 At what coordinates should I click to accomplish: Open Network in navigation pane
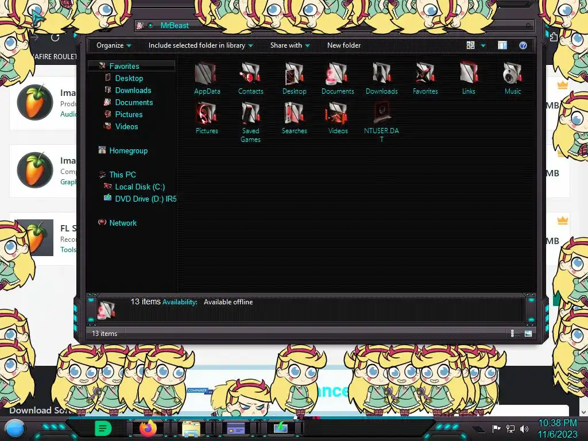tap(123, 223)
